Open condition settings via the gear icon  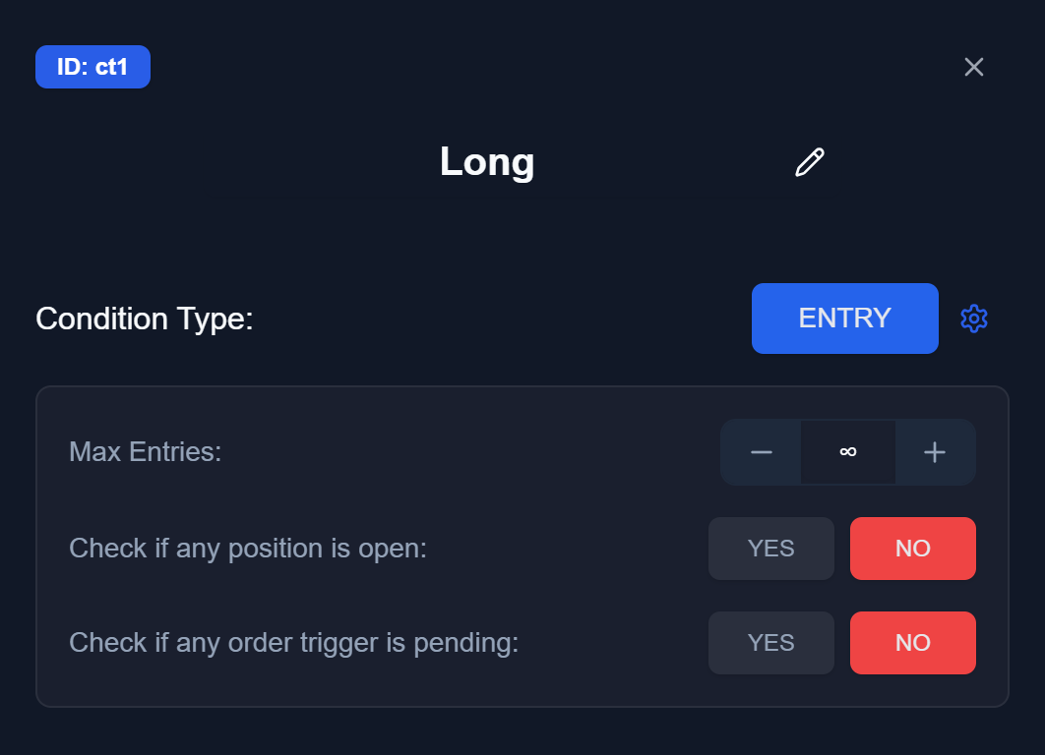(x=974, y=319)
